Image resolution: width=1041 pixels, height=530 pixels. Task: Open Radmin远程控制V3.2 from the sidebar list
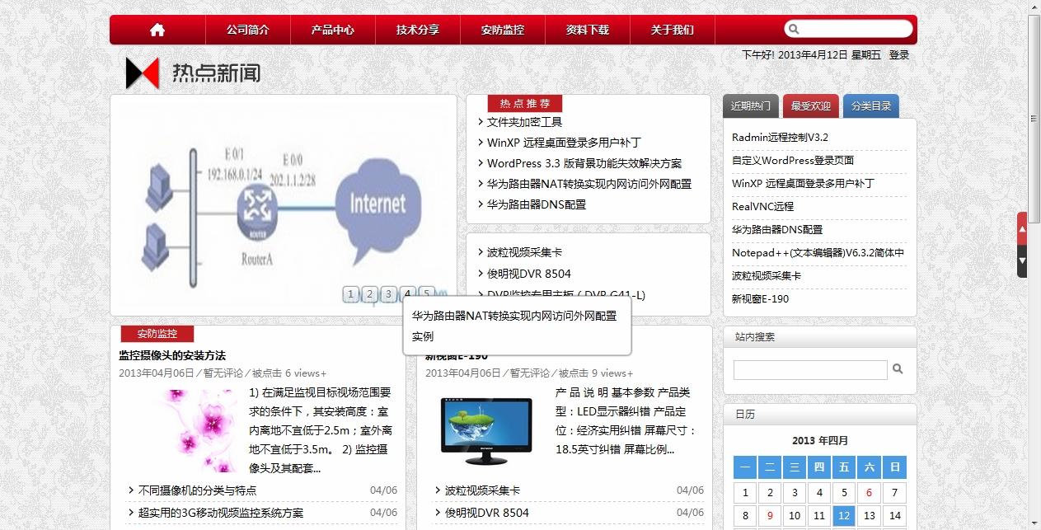pyautogui.click(x=780, y=138)
